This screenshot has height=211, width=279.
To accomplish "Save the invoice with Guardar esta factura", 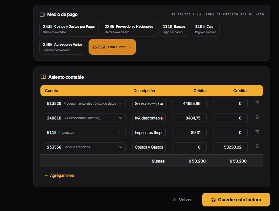I will point(236,200).
